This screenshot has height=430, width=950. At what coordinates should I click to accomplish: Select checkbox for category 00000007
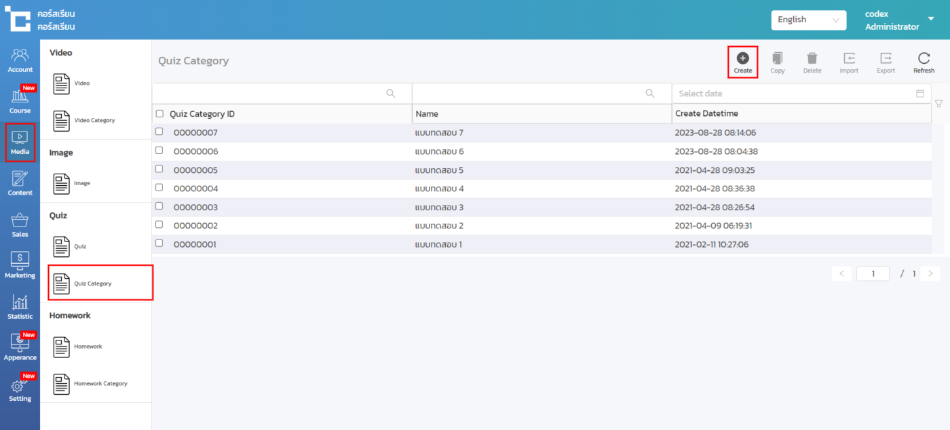(159, 132)
